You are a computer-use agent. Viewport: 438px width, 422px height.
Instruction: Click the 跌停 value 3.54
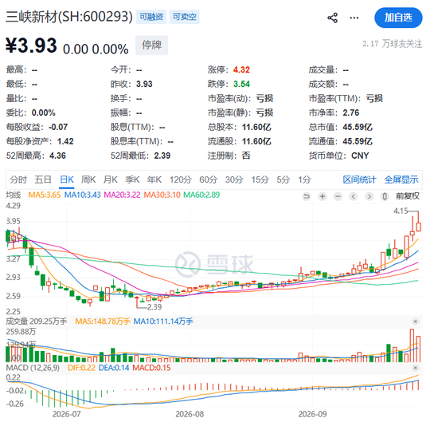pyautogui.click(x=241, y=84)
